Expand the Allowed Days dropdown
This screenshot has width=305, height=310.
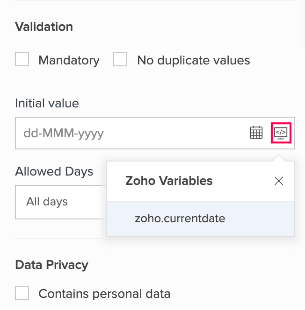pos(61,202)
